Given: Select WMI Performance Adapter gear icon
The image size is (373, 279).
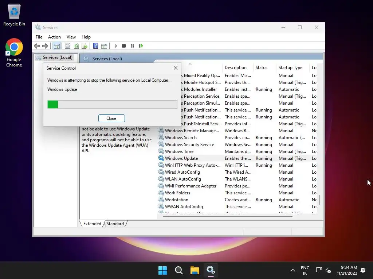Looking at the screenshot, I should coord(161,186).
